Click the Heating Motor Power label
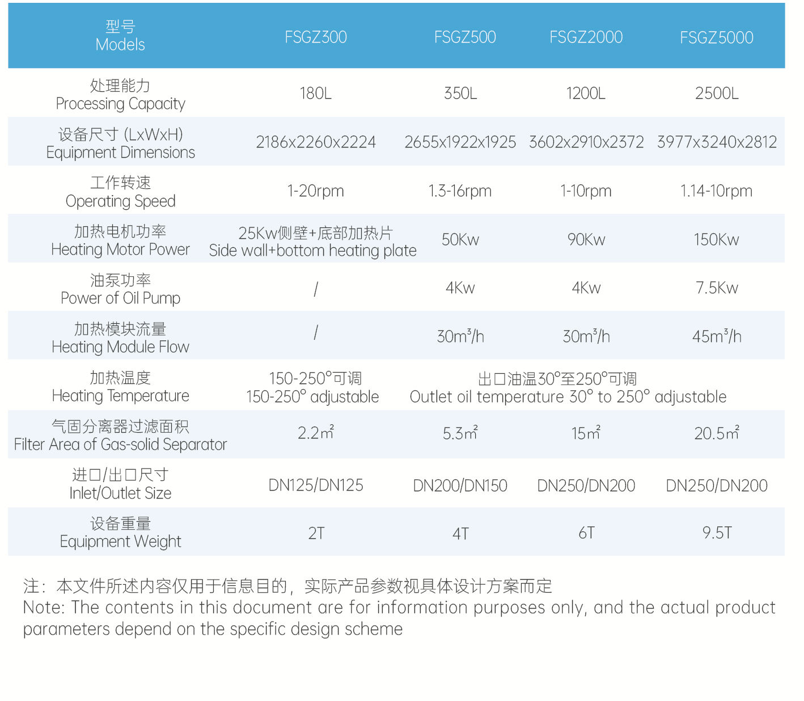This screenshot has width=804, height=701. click(x=120, y=240)
